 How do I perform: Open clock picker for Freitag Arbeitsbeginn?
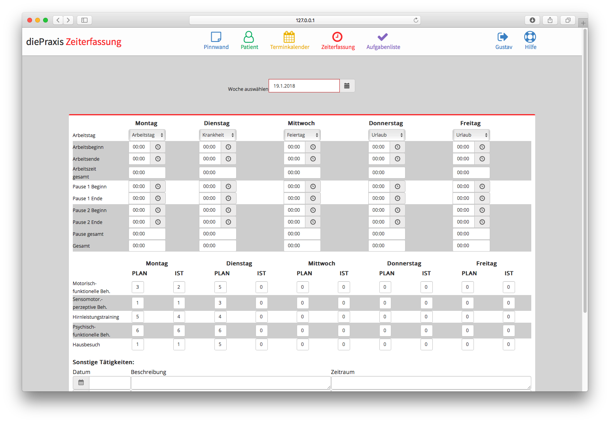tap(482, 147)
